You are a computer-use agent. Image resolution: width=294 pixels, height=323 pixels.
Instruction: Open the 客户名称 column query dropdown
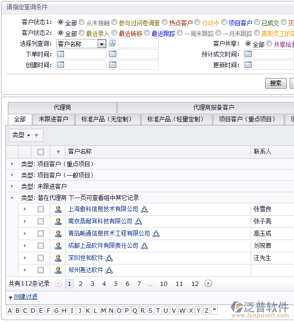pyautogui.click(x=102, y=44)
